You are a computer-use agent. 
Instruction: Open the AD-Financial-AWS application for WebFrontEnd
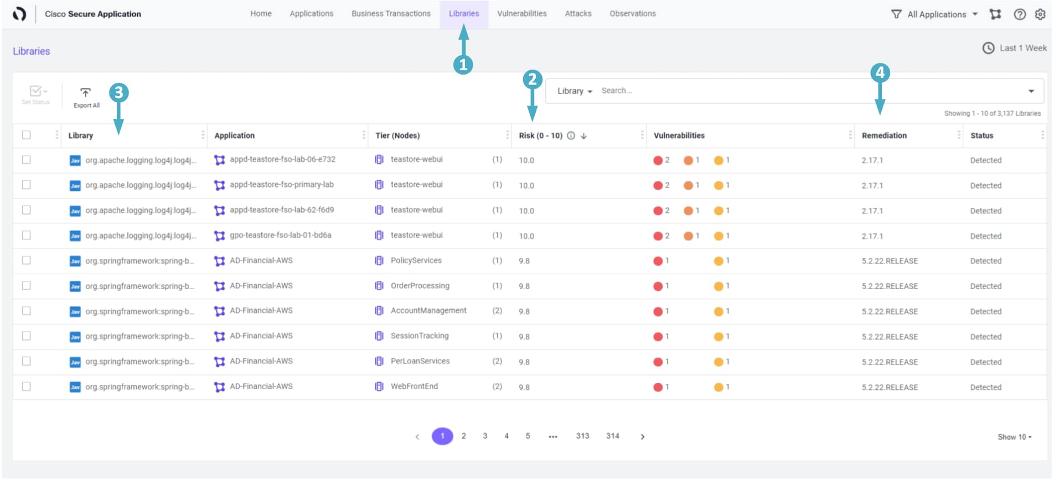(261, 387)
